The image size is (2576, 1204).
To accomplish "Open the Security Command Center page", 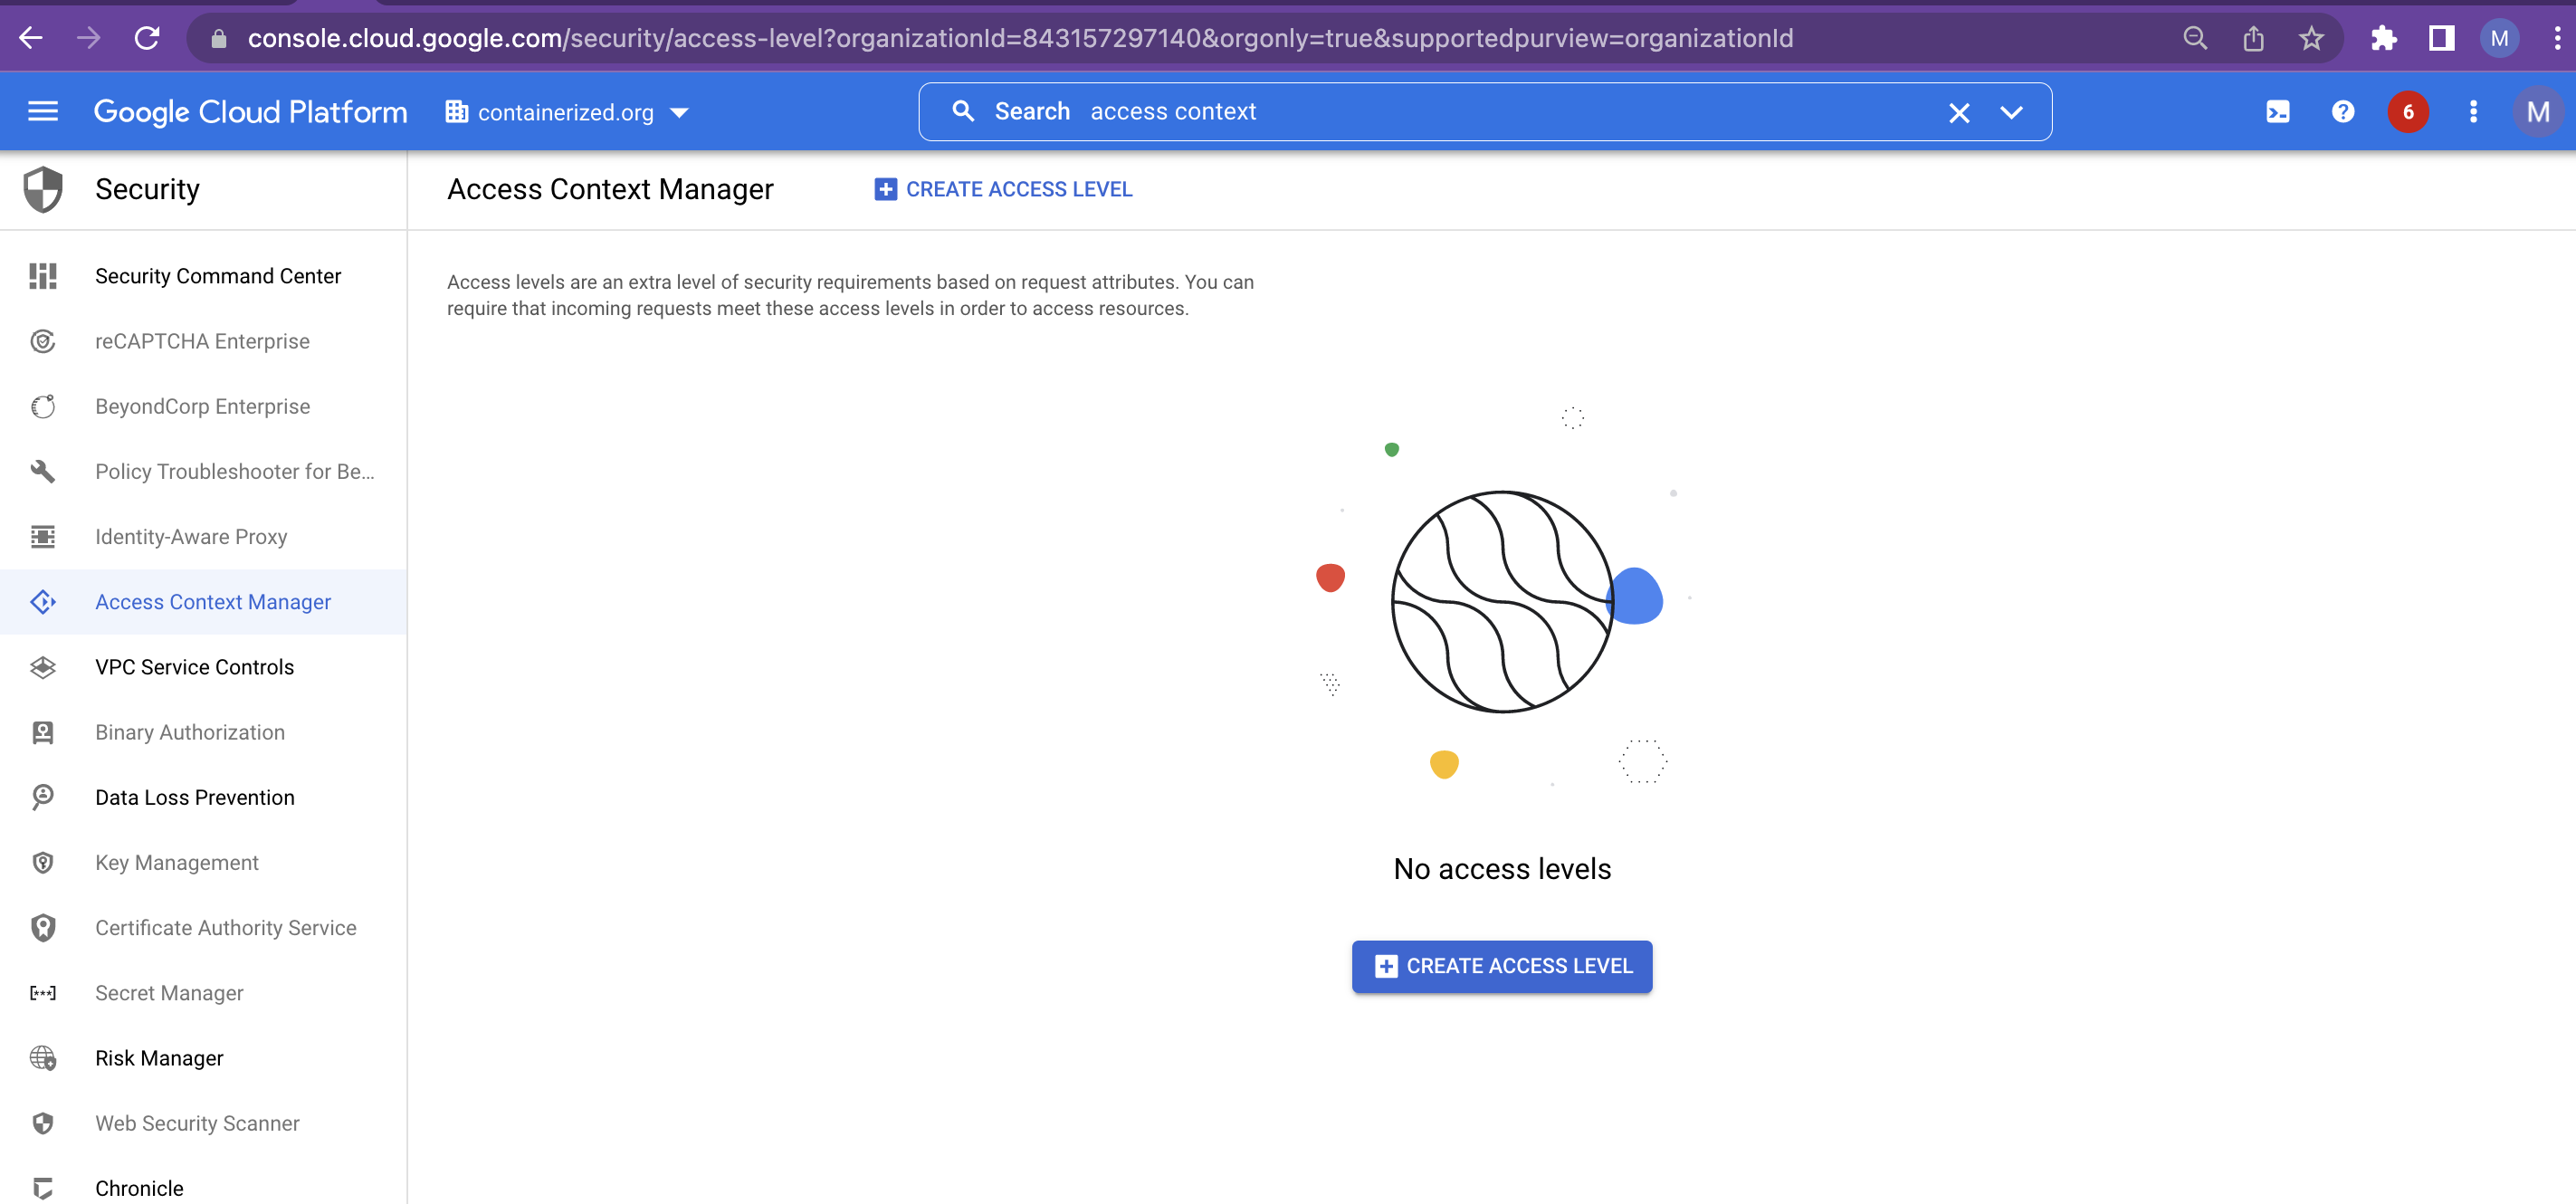I will (x=218, y=276).
